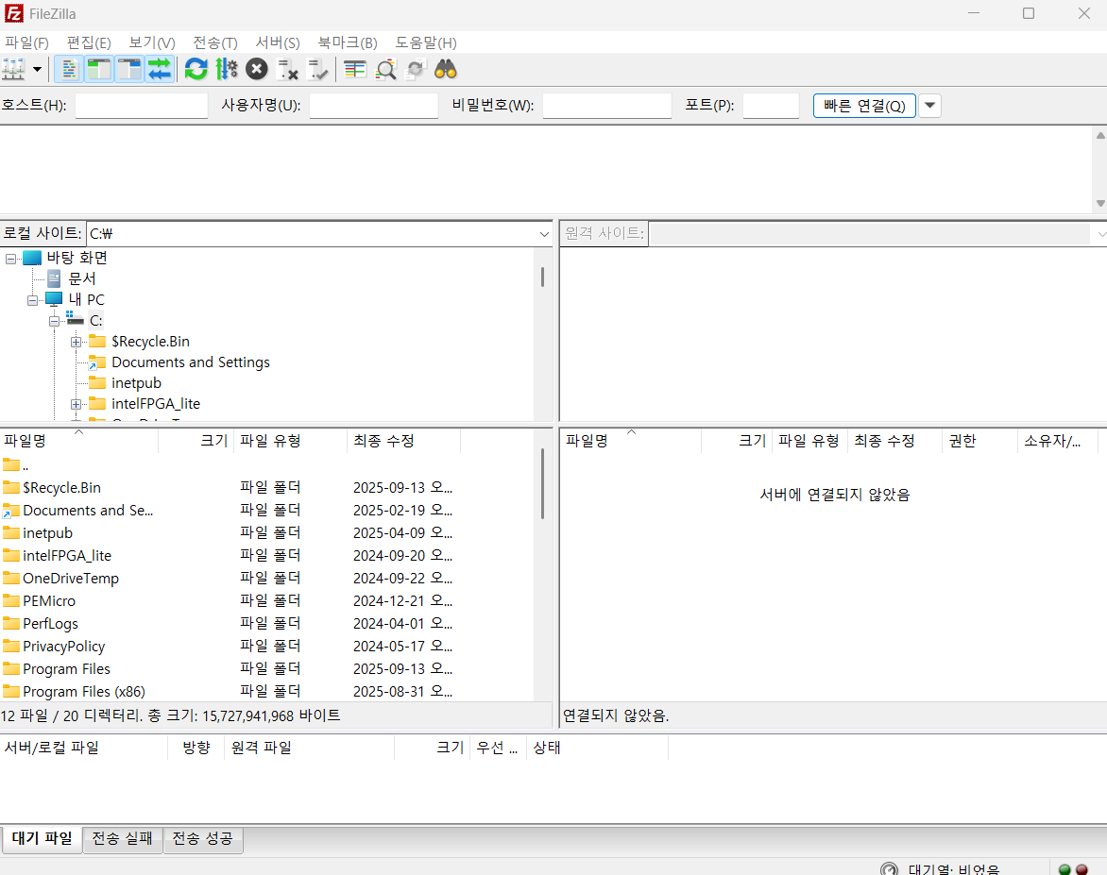Cancel current operation icon

point(257,69)
